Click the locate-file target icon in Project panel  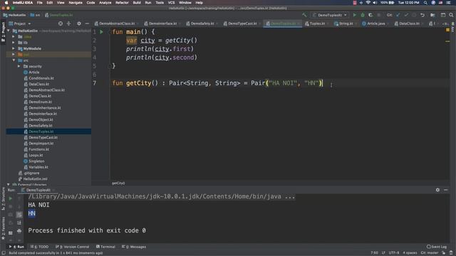click(x=61, y=23)
